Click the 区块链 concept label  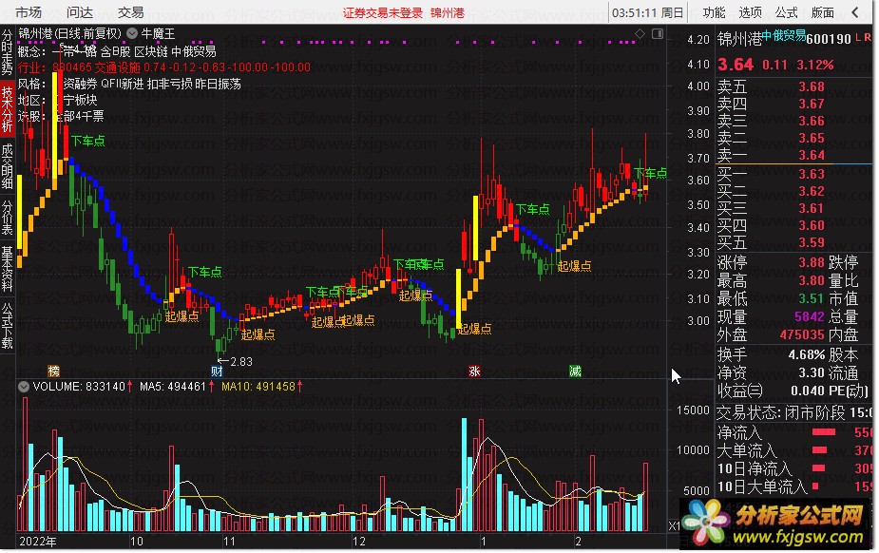click(151, 51)
